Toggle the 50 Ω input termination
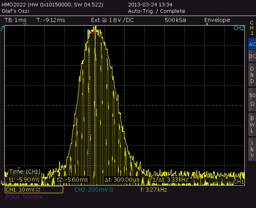This screenshot has width=256, height=208. 252,99
